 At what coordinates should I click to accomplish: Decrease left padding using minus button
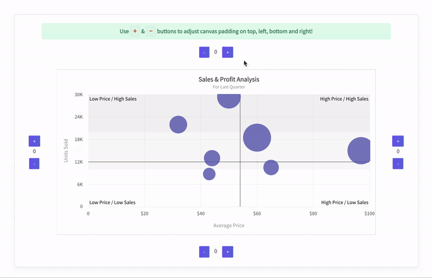pyautogui.click(x=34, y=164)
